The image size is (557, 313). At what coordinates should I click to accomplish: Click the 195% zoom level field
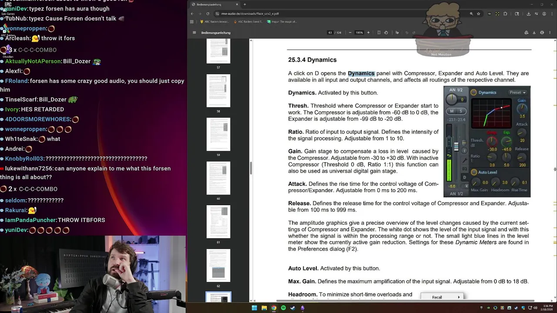359,33
